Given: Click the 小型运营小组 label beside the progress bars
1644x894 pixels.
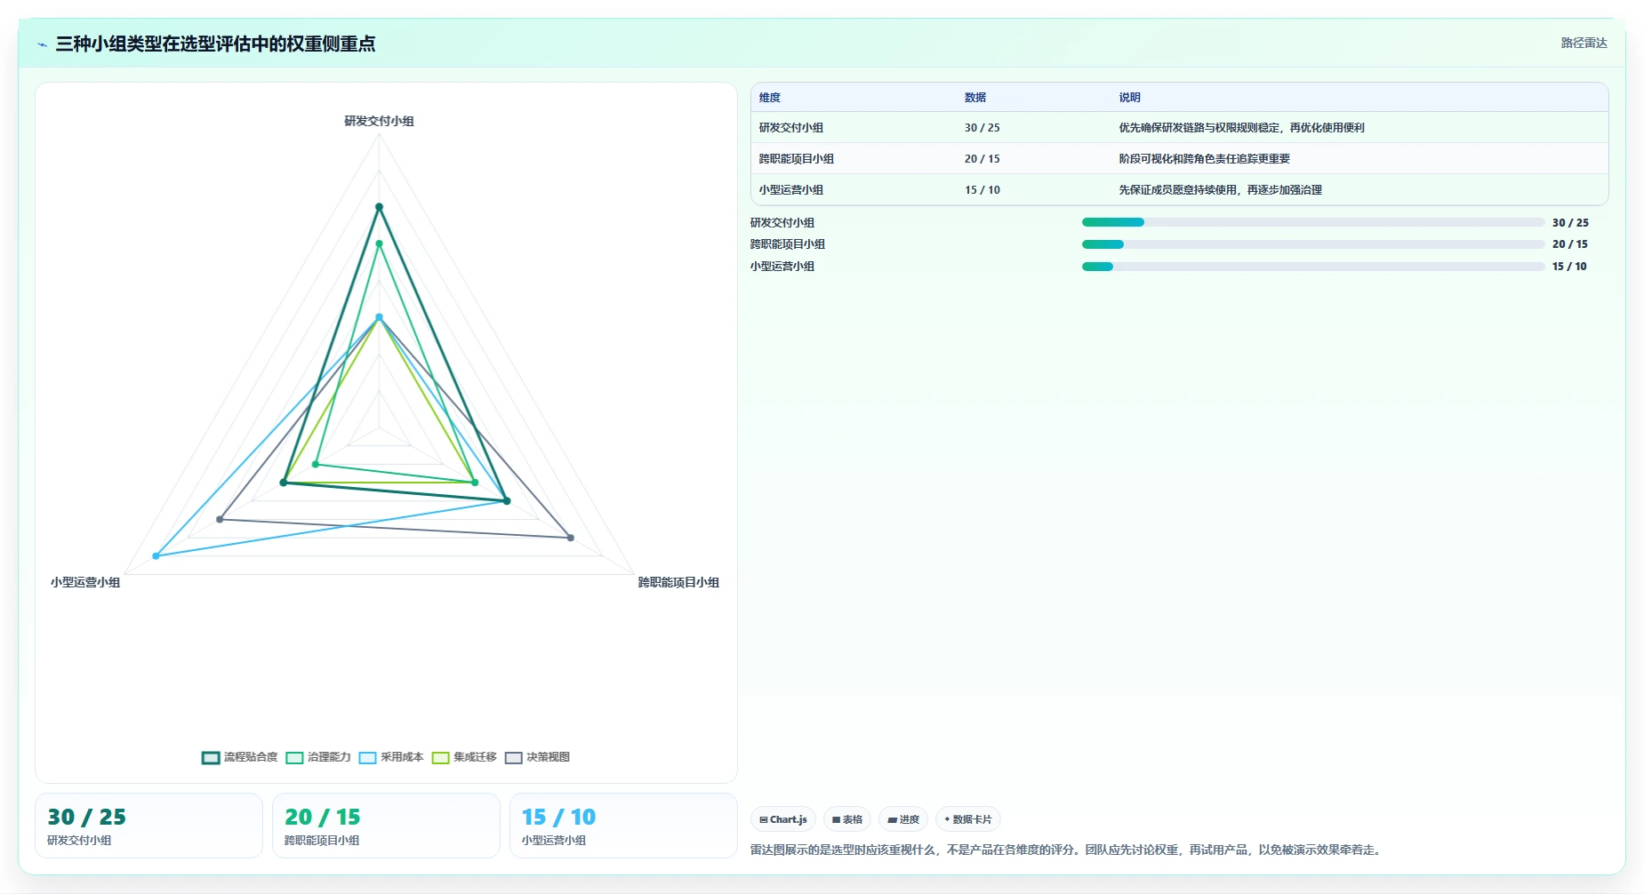Looking at the screenshot, I should 782,267.
